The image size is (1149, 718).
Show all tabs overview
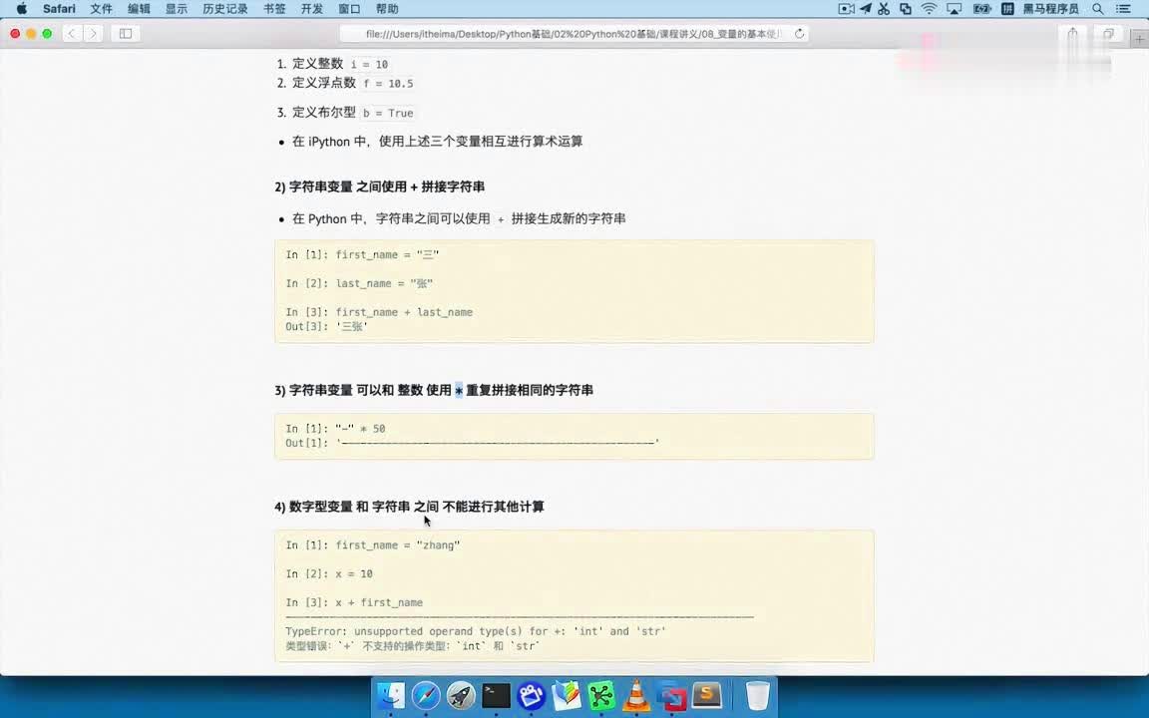(1109, 34)
